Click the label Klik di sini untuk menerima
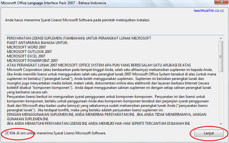 [x=58, y=133]
